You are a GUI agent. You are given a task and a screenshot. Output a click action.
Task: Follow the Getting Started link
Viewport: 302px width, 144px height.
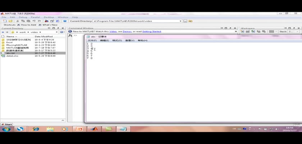click(x=152, y=31)
